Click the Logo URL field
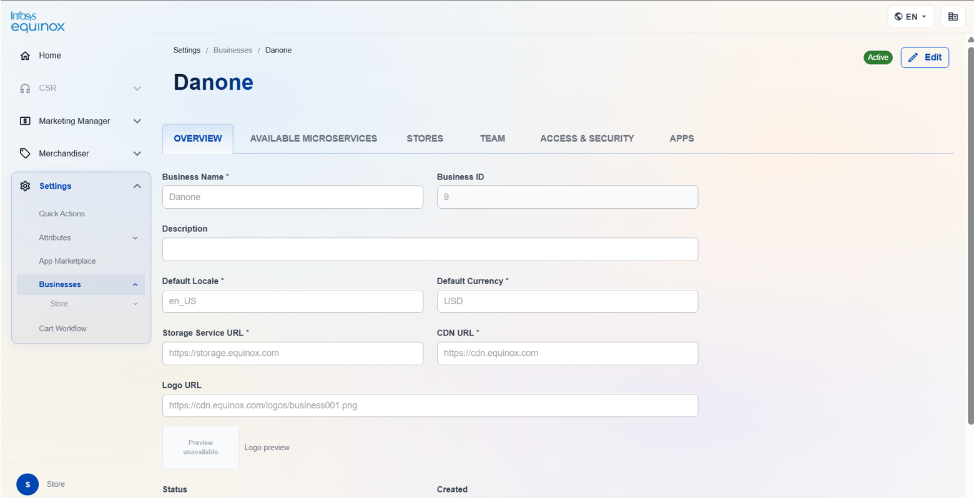Image resolution: width=974 pixels, height=498 pixels. pyautogui.click(x=430, y=406)
